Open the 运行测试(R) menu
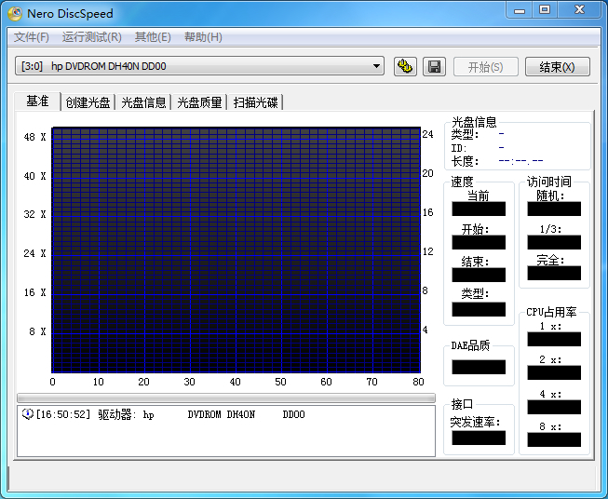Screen dimensions: 608x499 coord(91,37)
